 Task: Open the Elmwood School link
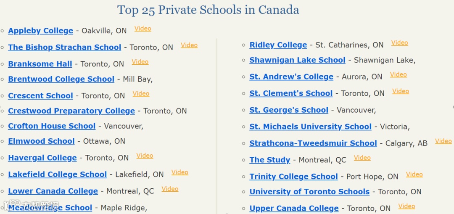[41, 141]
